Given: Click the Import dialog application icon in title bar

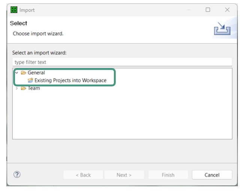Looking at the screenshot, I should click(x=14, y=10).
